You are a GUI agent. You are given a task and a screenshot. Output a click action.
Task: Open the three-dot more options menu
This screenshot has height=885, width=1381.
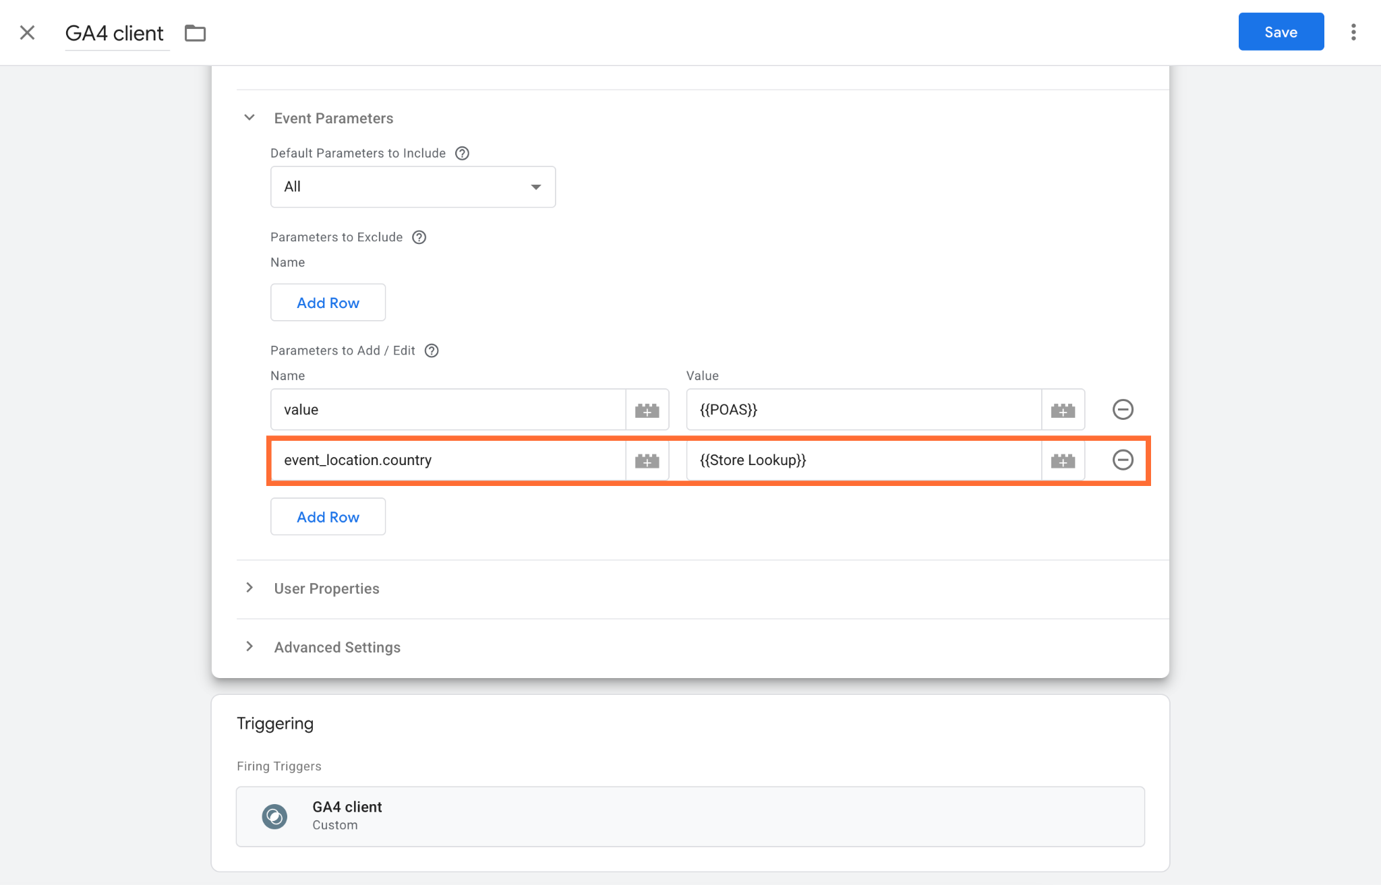pyautogui.click(x=1353, y=32)
